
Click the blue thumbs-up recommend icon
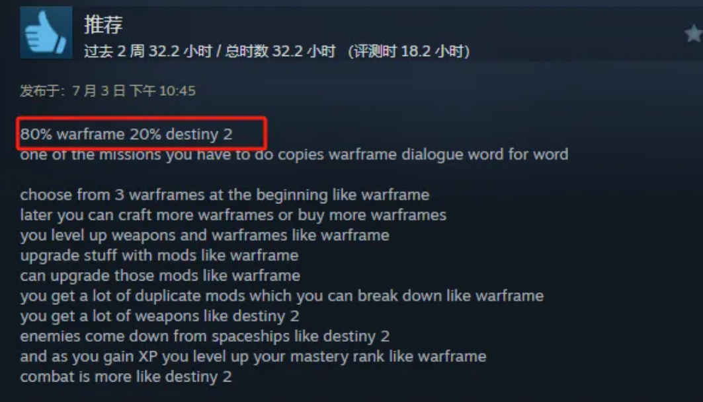pos(46,32)
